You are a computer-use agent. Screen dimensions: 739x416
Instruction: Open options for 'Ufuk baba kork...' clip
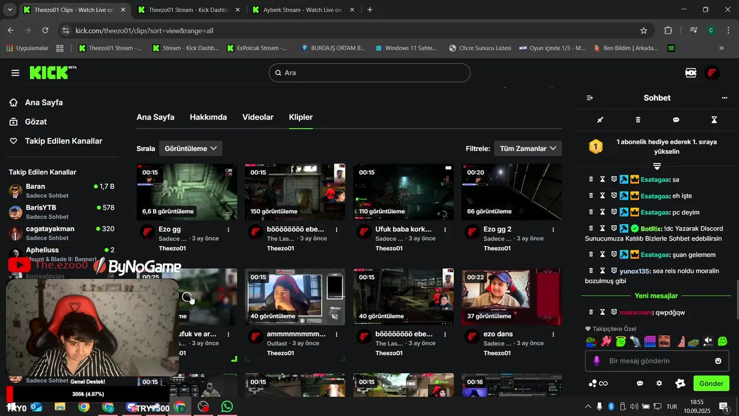click(445, 229)
